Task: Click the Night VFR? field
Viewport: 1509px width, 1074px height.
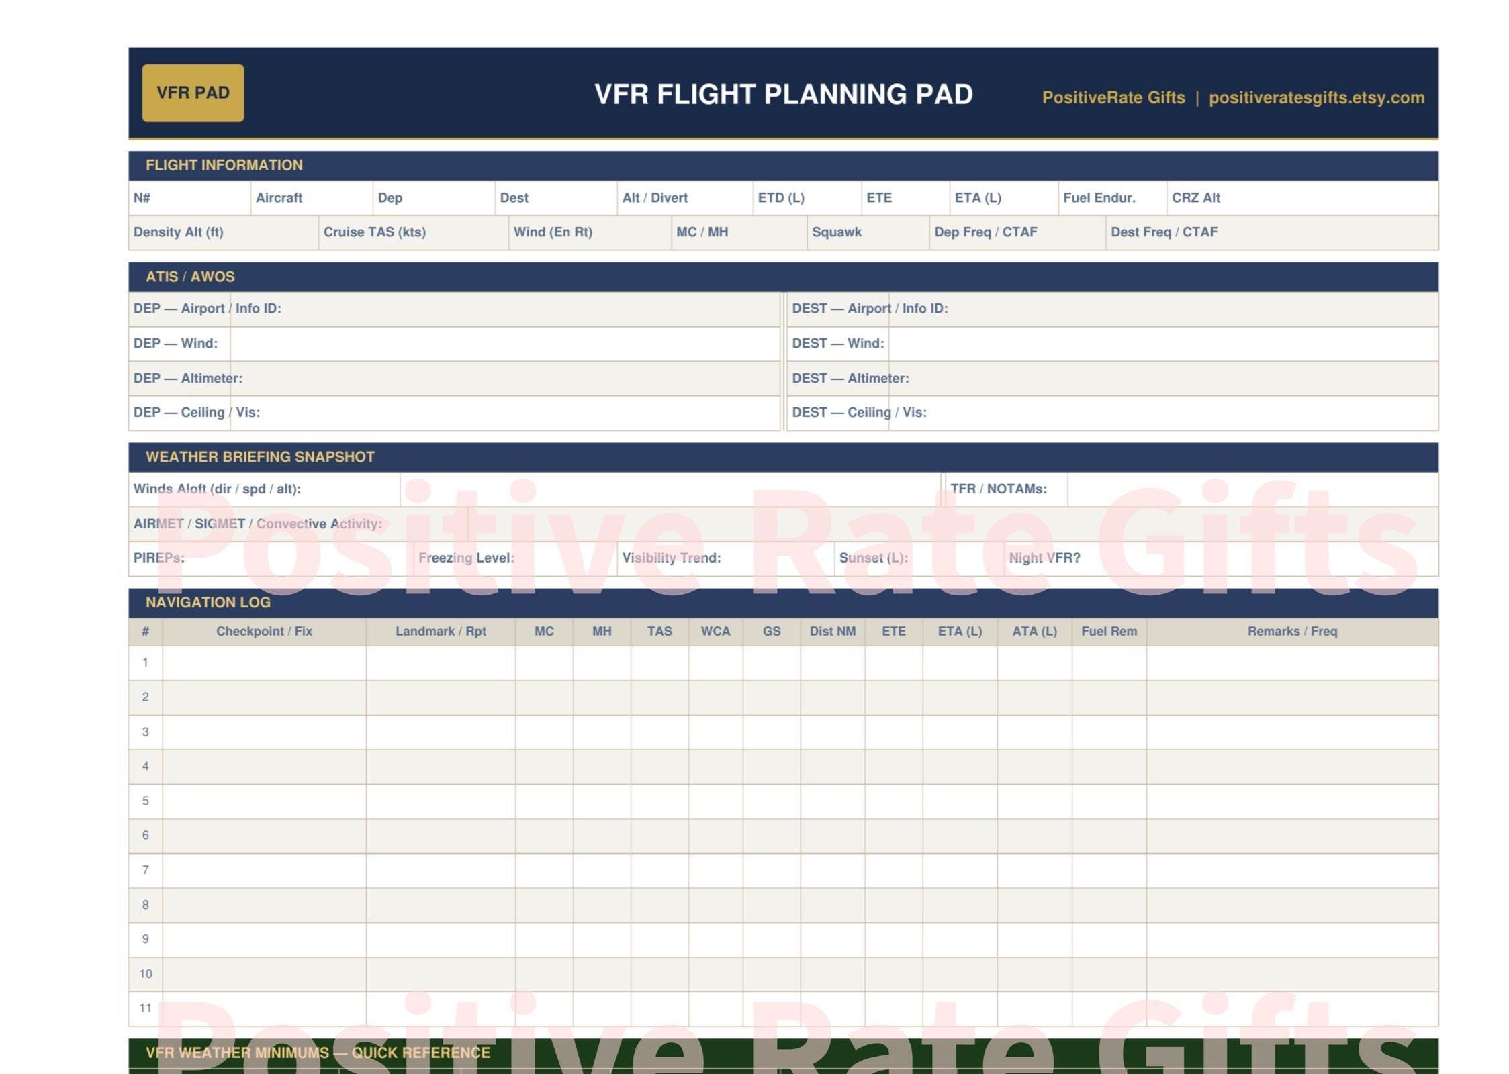Action: pos(1221,558)
